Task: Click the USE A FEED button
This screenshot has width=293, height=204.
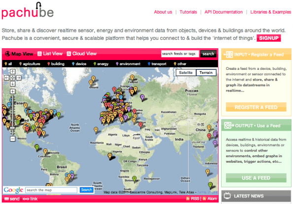Action: [256, 178]
